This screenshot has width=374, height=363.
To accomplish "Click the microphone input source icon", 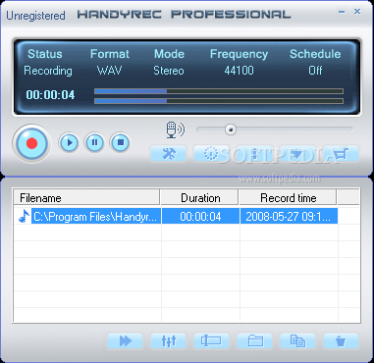I will [175, 130].
